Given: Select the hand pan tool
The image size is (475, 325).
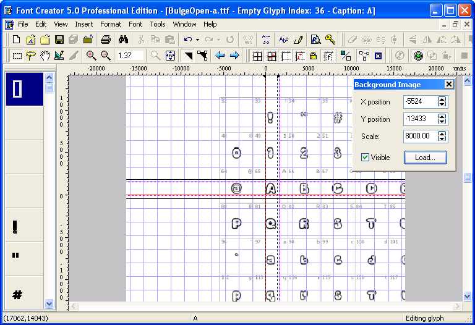Looking at the screenshot, I should [45, 56].
